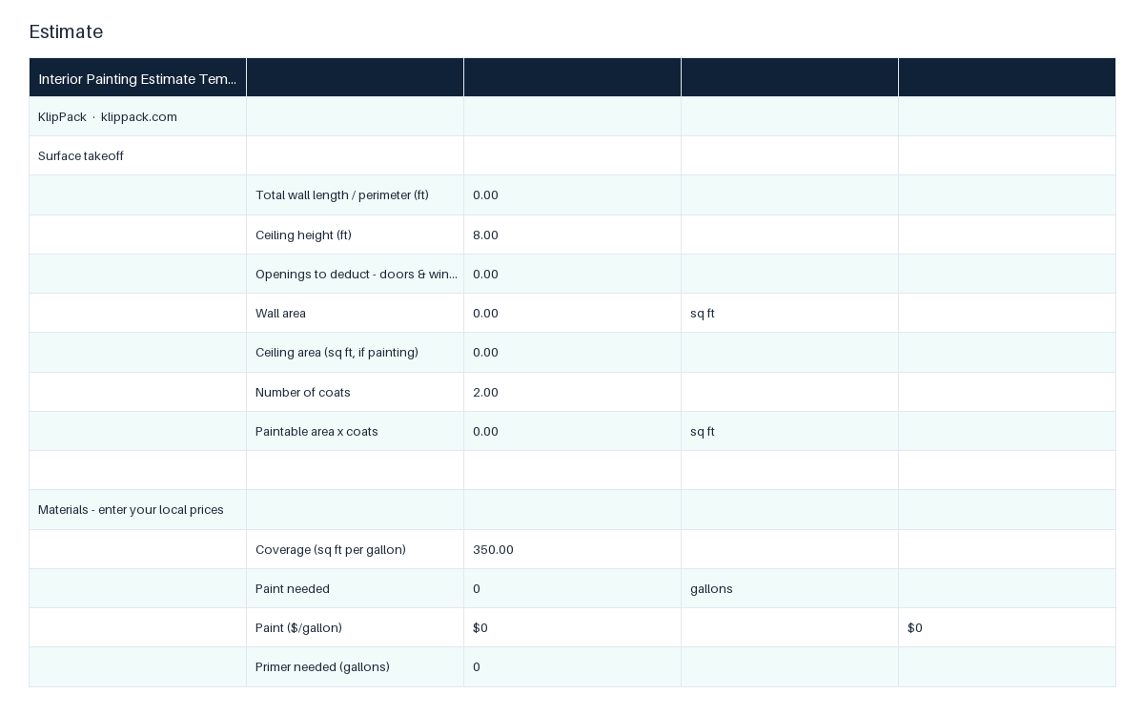Click the Wall area label cell
The image size is (1144, 715).
[356, 313]
